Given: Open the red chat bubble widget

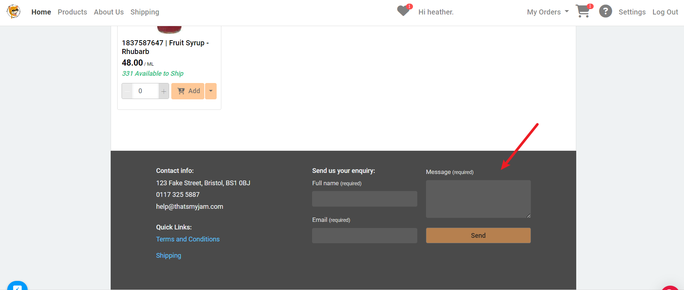Looking at the screenshot, I should pyautogui.click(x=671, y=288).
